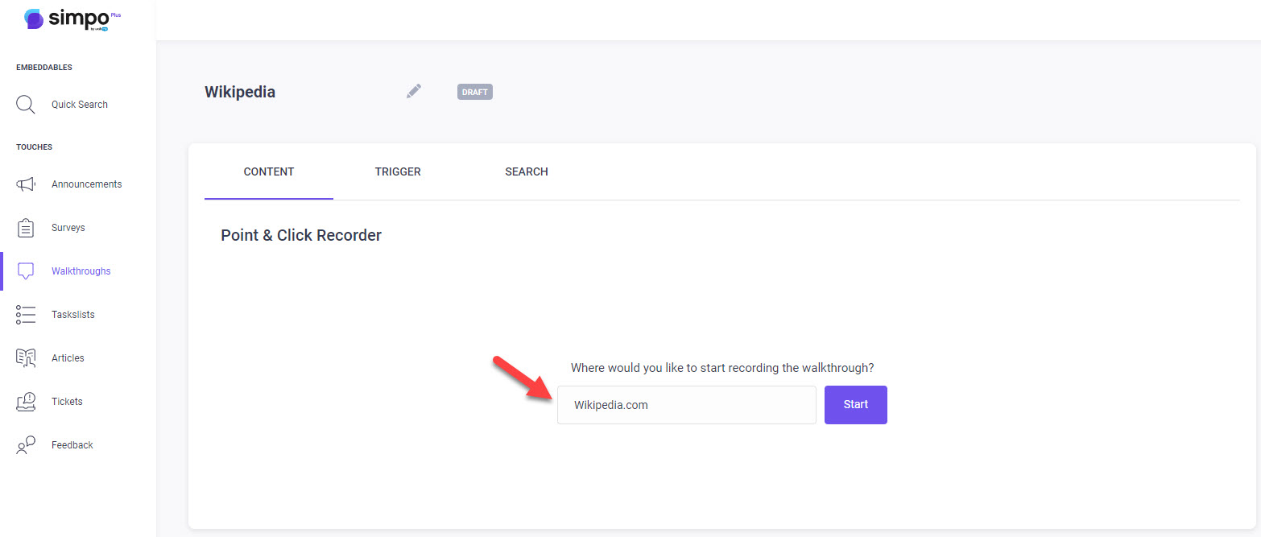
Task: Switch to the CONTENT tab
Action: [x=269, y=171]
